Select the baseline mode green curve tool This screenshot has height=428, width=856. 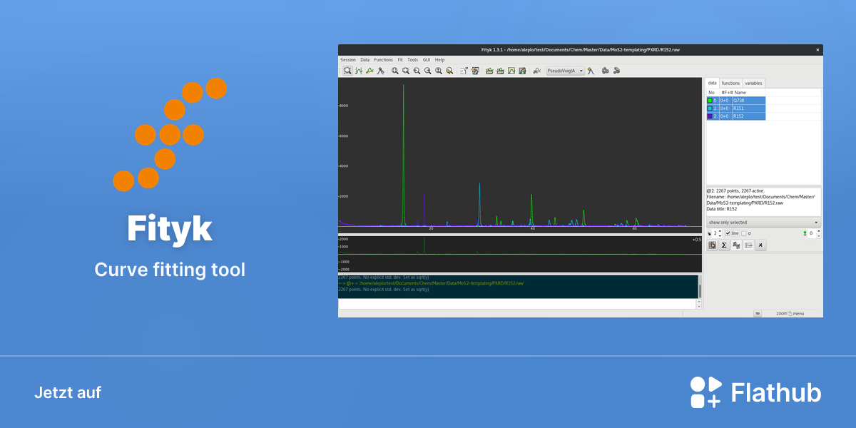pyautogui.click(x=370, y=71)
